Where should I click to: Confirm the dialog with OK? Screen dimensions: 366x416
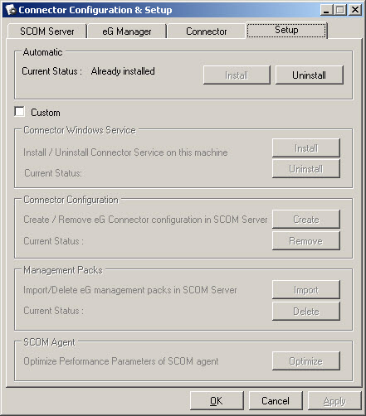coord(217,401)
